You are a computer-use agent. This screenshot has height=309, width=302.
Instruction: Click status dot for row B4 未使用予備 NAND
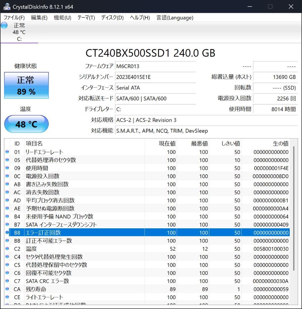[7, 216]
